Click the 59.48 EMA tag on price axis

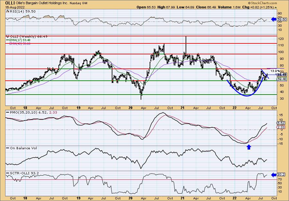(282, 79)
